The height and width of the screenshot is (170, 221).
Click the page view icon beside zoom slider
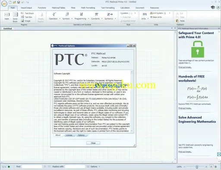[x=211, y=167]
